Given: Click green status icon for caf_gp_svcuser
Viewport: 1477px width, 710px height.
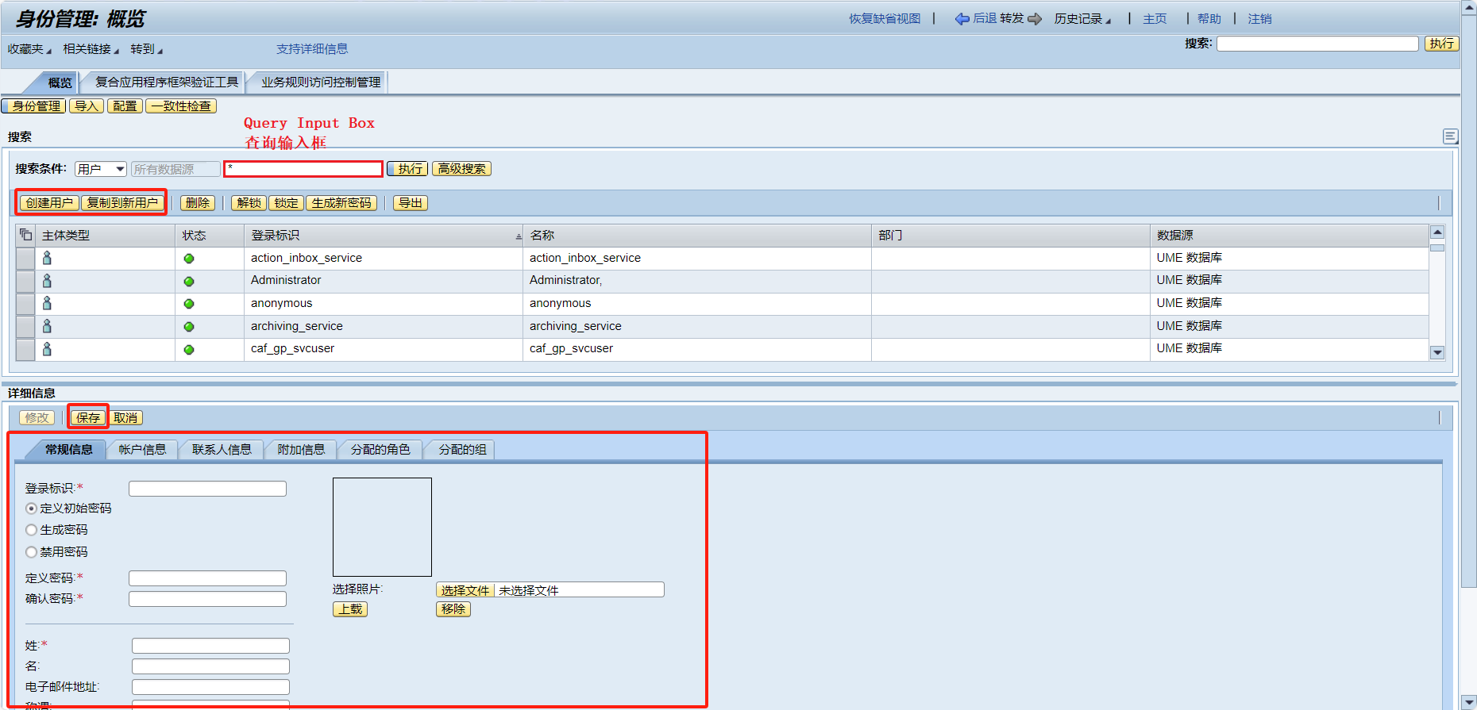Looking at the screenshot, I should (189, 350).
